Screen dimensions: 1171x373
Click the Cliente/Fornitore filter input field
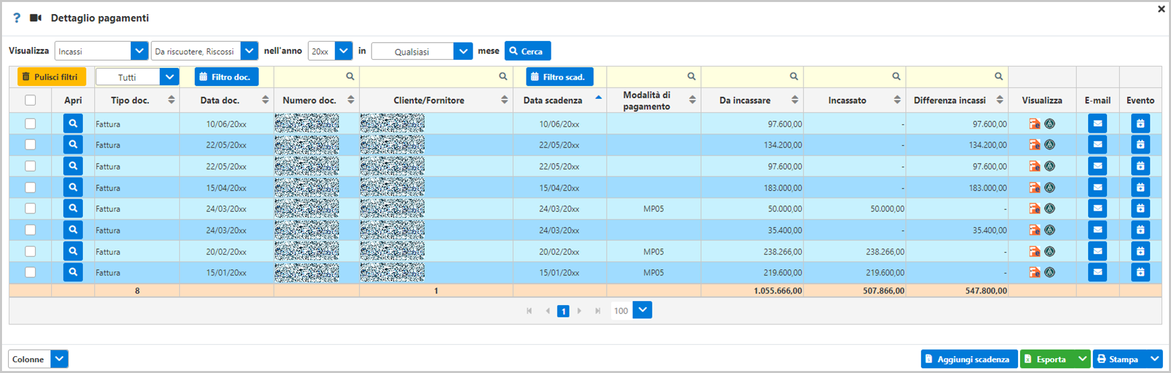click(x=429, y=77)
